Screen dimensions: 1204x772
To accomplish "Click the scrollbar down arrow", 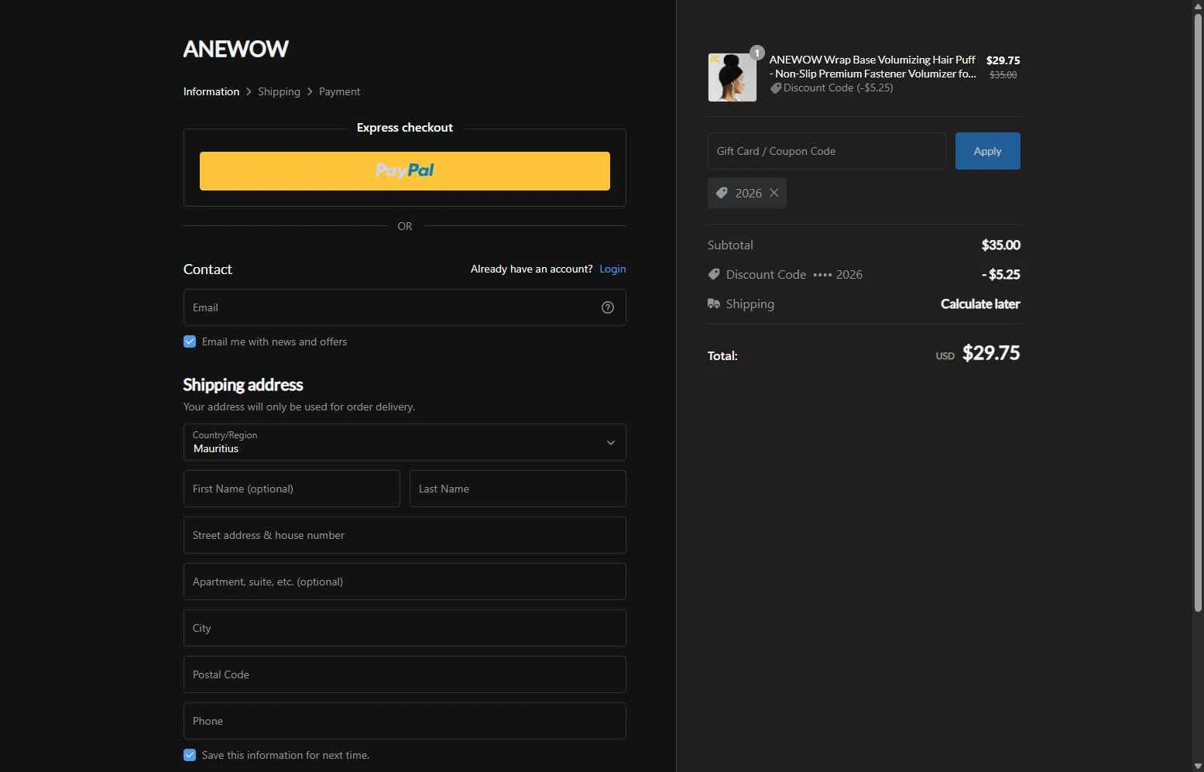I will pos(1198,766).
